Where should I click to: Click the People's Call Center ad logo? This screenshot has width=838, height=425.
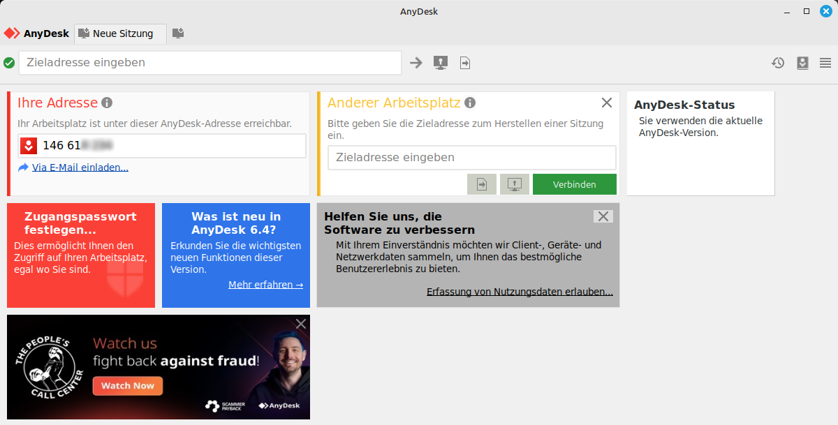click(50, 368)
